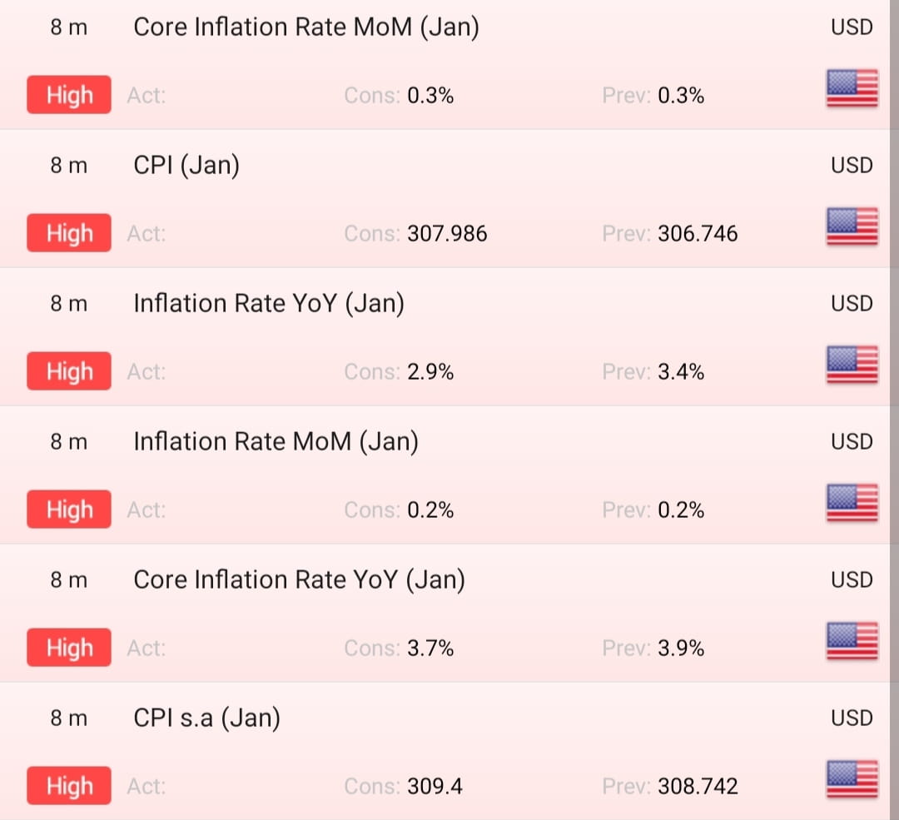Select the US flag on the Inflation Rate YoY row

coord(851,365)
